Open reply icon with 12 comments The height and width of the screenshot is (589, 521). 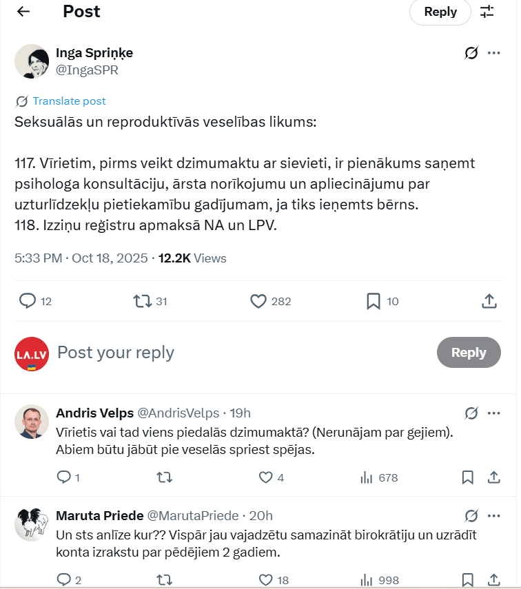pos(28,301)
